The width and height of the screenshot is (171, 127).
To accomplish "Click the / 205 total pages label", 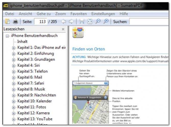I will tap(53, 22).
